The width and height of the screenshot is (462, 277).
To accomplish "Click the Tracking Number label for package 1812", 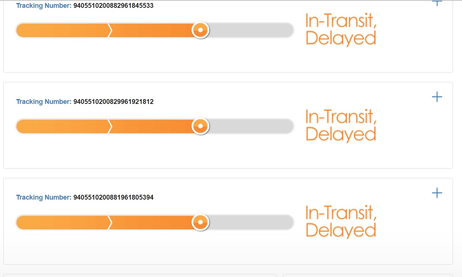I will tap(43, 102).
